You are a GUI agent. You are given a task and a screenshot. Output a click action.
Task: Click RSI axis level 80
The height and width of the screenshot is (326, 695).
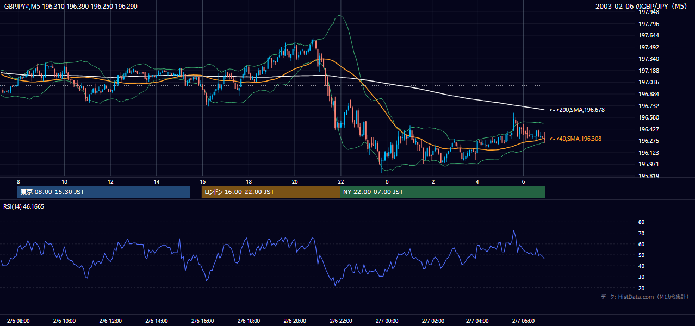point(641,222)
